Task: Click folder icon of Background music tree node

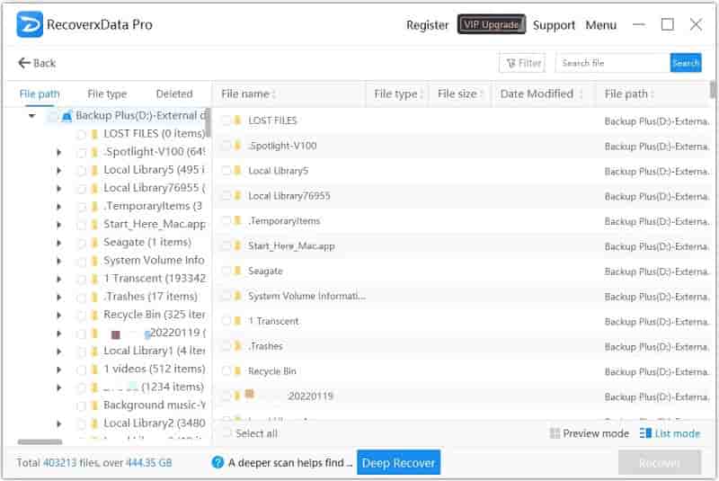Action: point(94,405)
